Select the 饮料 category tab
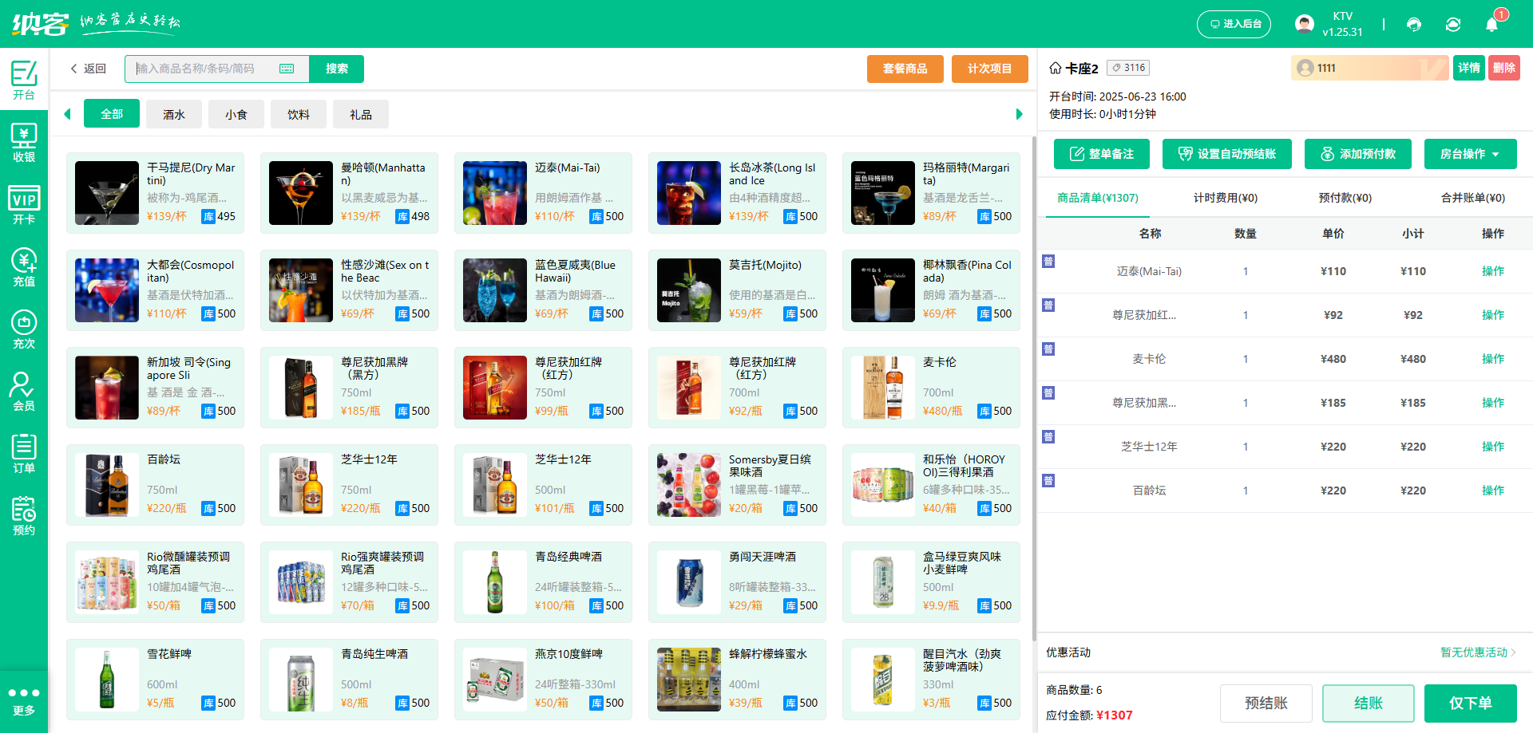This screenshot has height=733, width=1533. pos(299,114)
